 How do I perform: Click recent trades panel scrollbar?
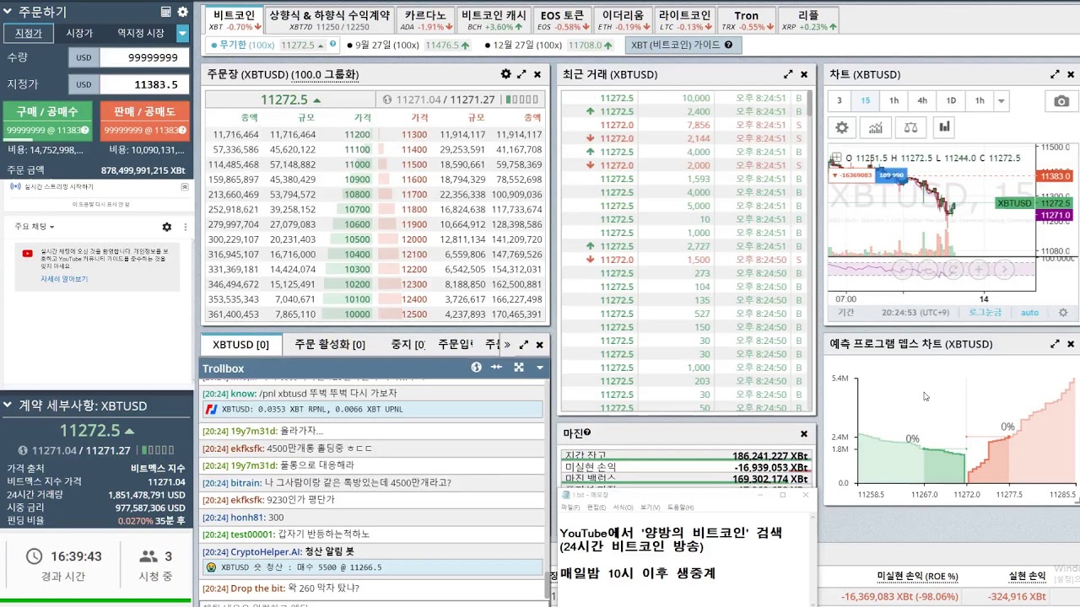point(809,105)
